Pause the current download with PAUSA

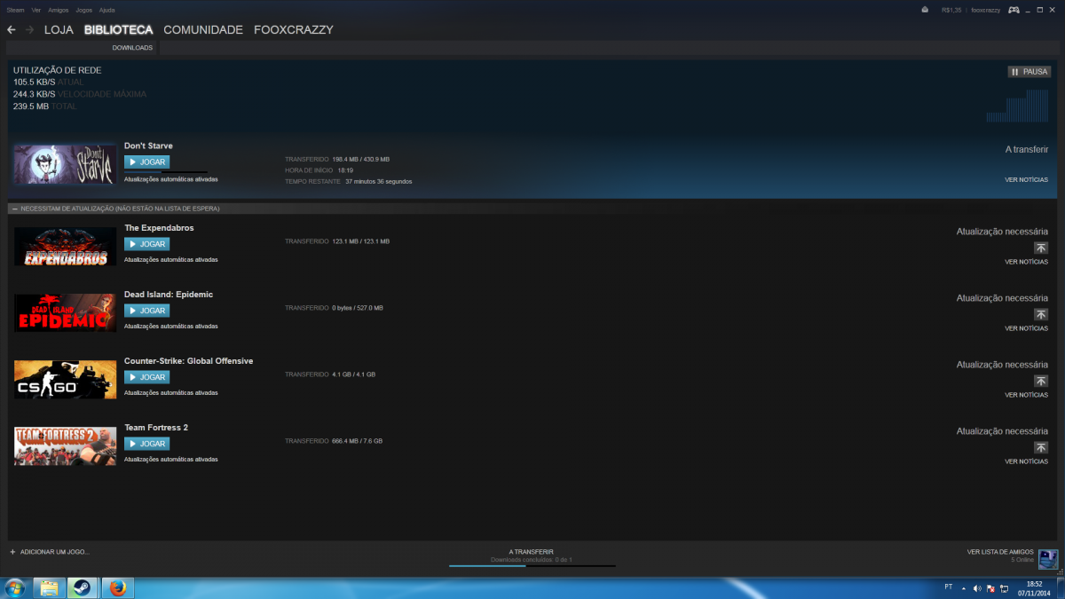[1029, 72]
